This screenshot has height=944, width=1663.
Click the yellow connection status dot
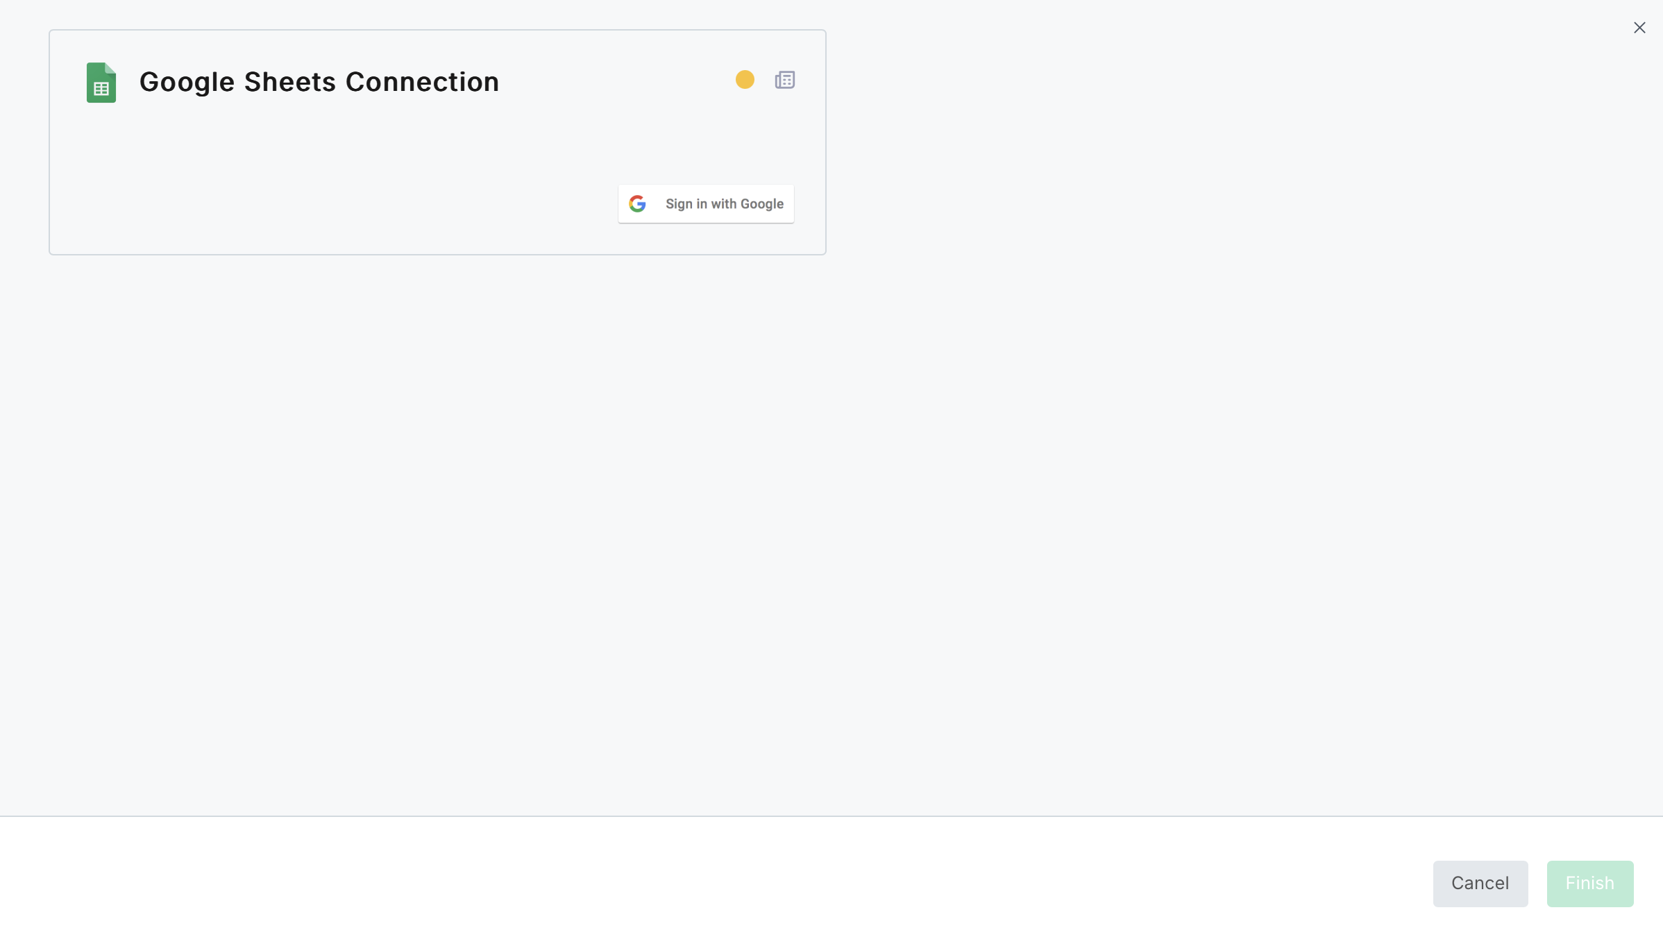[745, 80]
